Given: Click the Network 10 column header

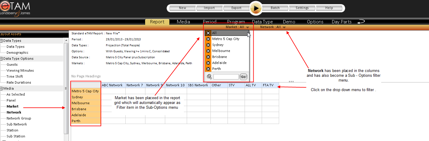Looking at the screenshot, I should tap(176, 85).
